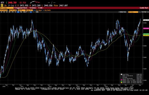Open the Daily periodicity dropdown
Viewport: 149px width, 95px height.
(25, 12)
